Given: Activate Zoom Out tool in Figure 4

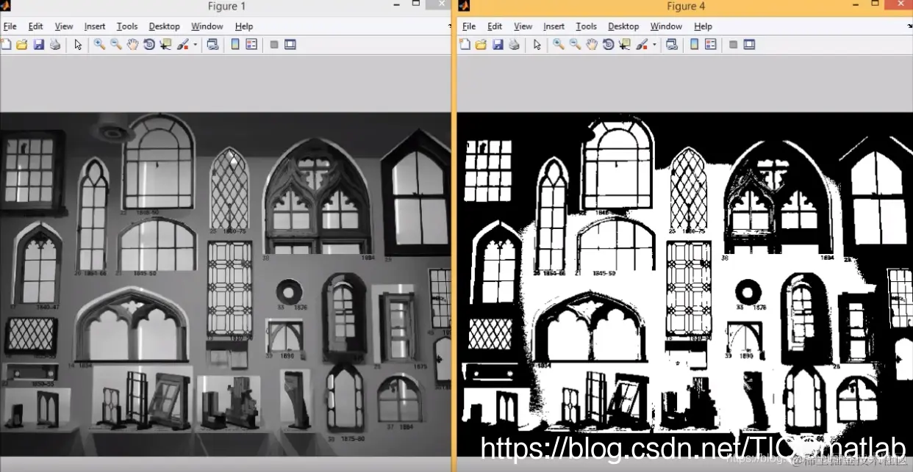Looking at the screenshot, I should [575, 45].
